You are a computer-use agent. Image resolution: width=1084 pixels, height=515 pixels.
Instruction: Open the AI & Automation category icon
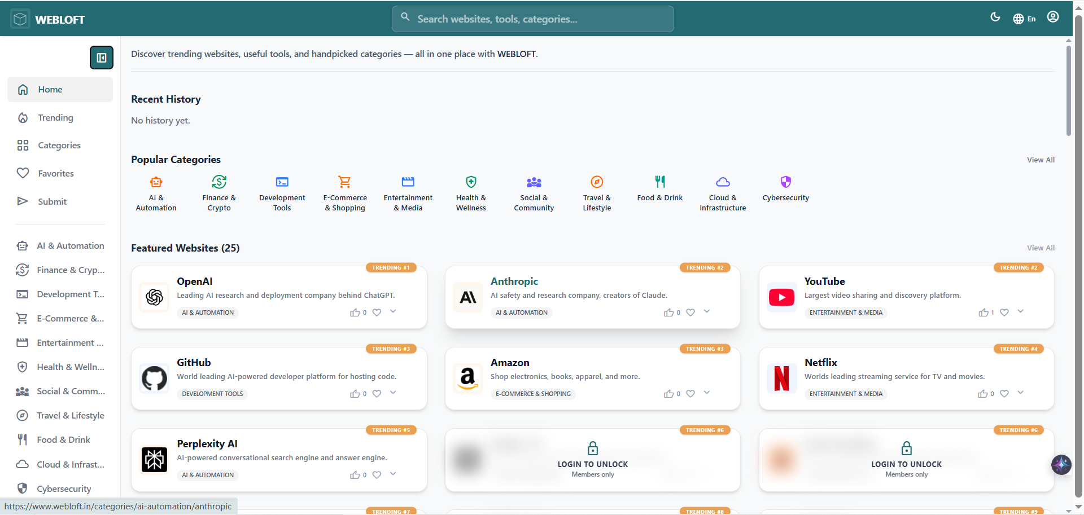point(156,182)
